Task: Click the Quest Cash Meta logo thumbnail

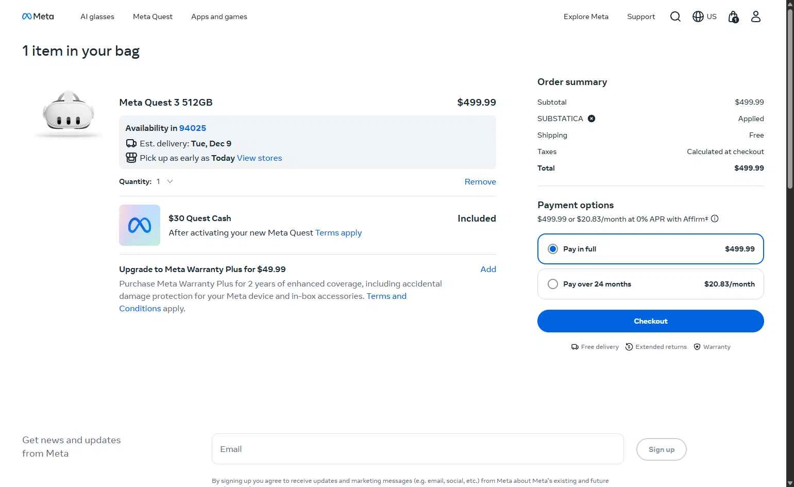Action: click(x=140, y=225)
